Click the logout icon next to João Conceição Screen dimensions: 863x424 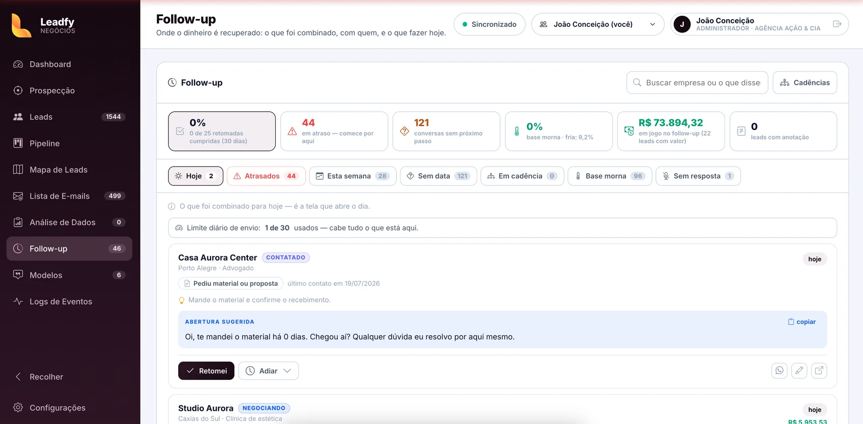[x=837, y=24]
